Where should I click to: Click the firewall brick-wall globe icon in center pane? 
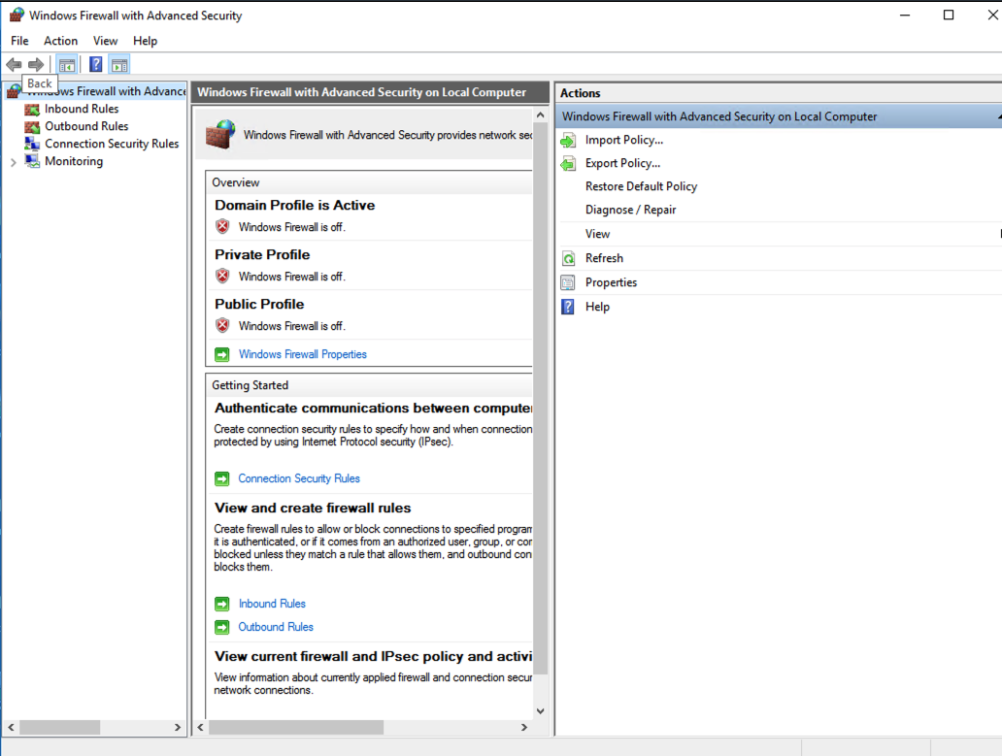[x=220, y=134]
